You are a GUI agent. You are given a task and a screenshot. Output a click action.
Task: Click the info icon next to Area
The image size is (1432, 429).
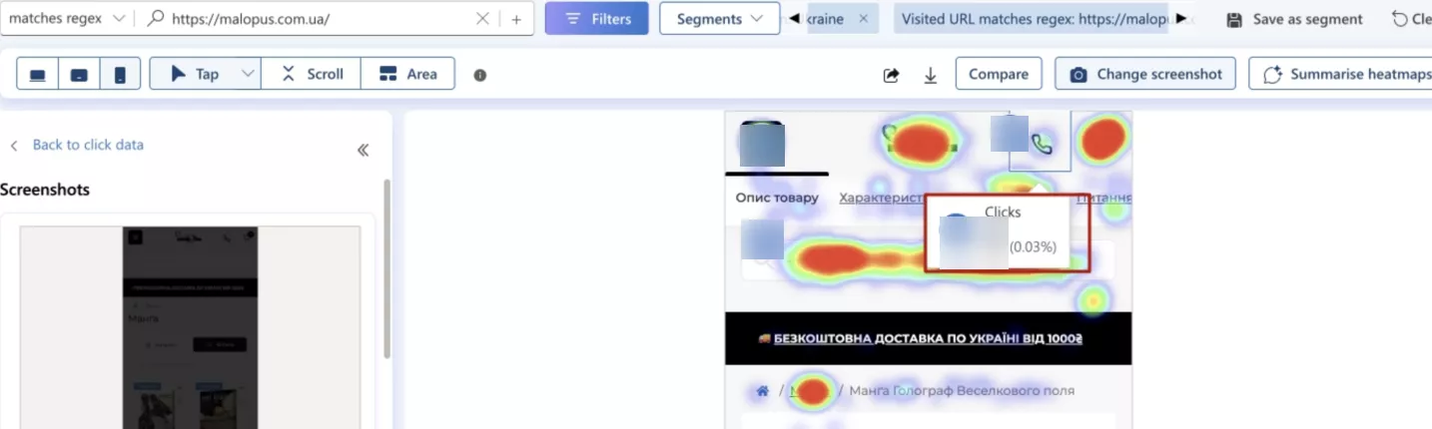point(480,75)
